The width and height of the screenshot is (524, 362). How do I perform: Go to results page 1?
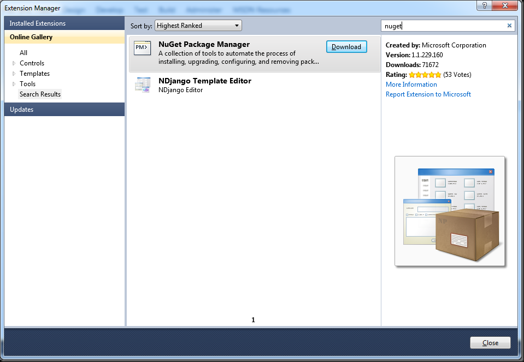tap(253, 320)
